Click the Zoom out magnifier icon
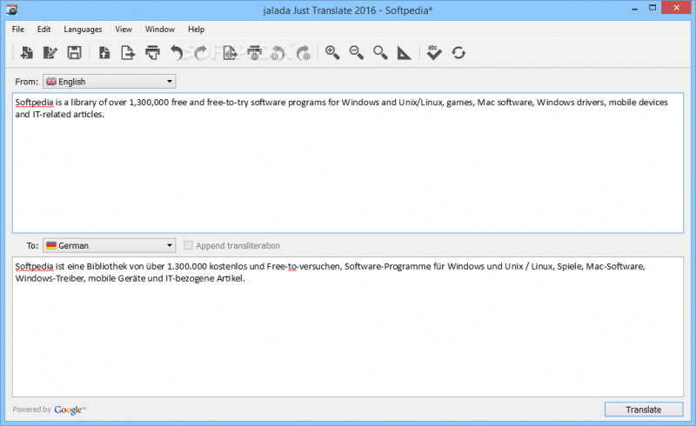The image size is (696, 426). coord(357,53)
